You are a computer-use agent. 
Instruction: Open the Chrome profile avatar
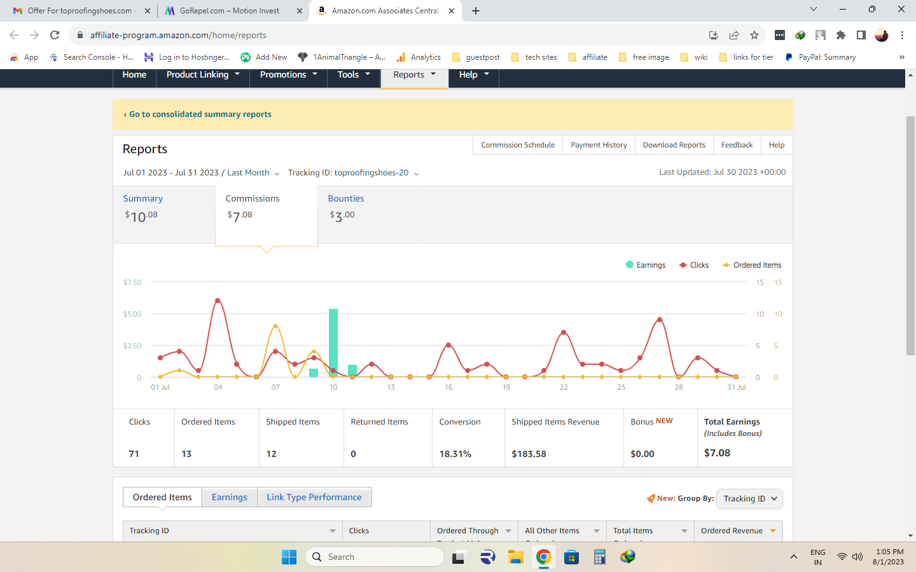(x=881, y=35)
